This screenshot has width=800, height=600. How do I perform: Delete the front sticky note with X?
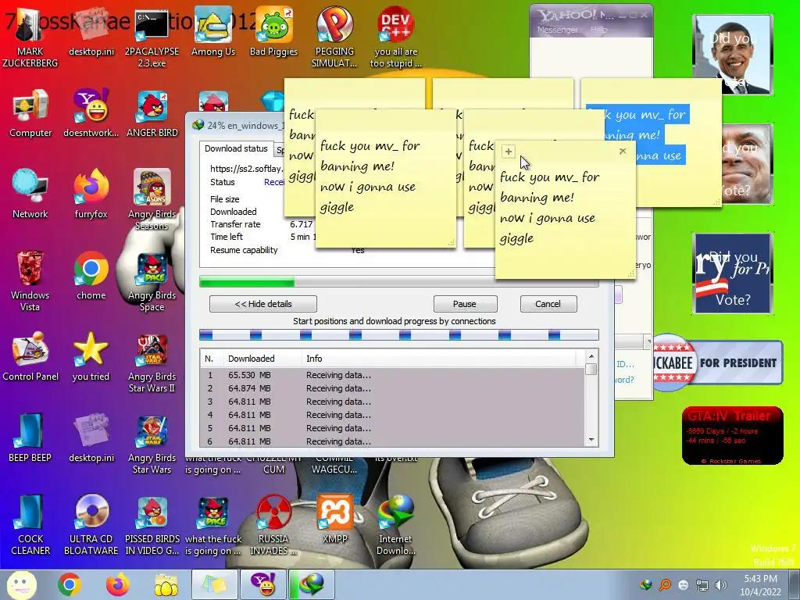pos(623,151)
